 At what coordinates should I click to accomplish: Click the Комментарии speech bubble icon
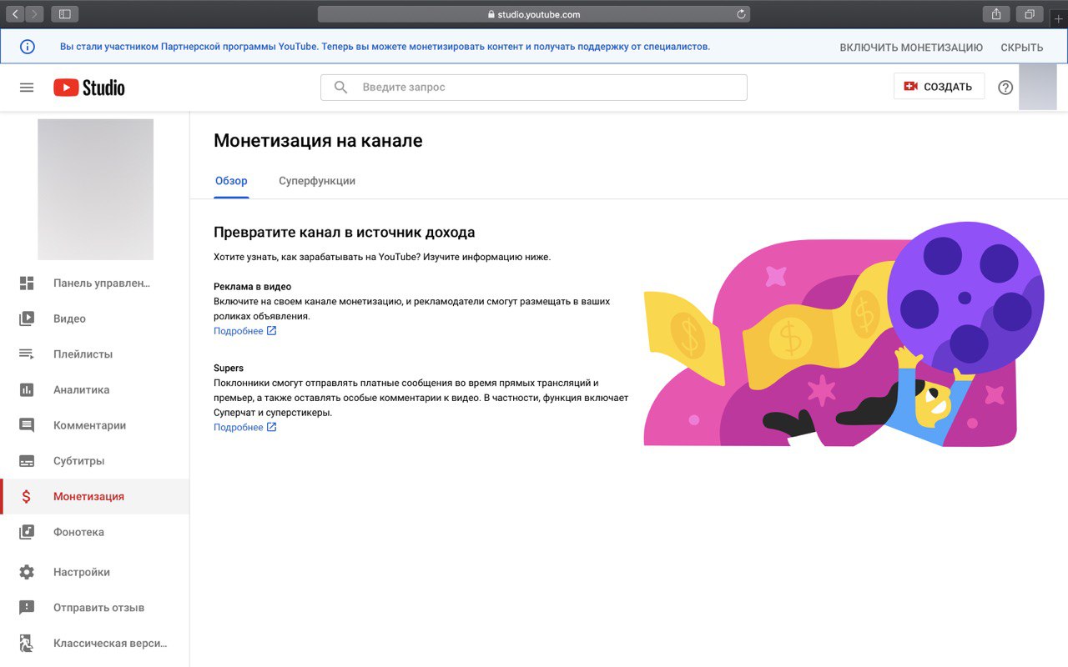(27, 425)
